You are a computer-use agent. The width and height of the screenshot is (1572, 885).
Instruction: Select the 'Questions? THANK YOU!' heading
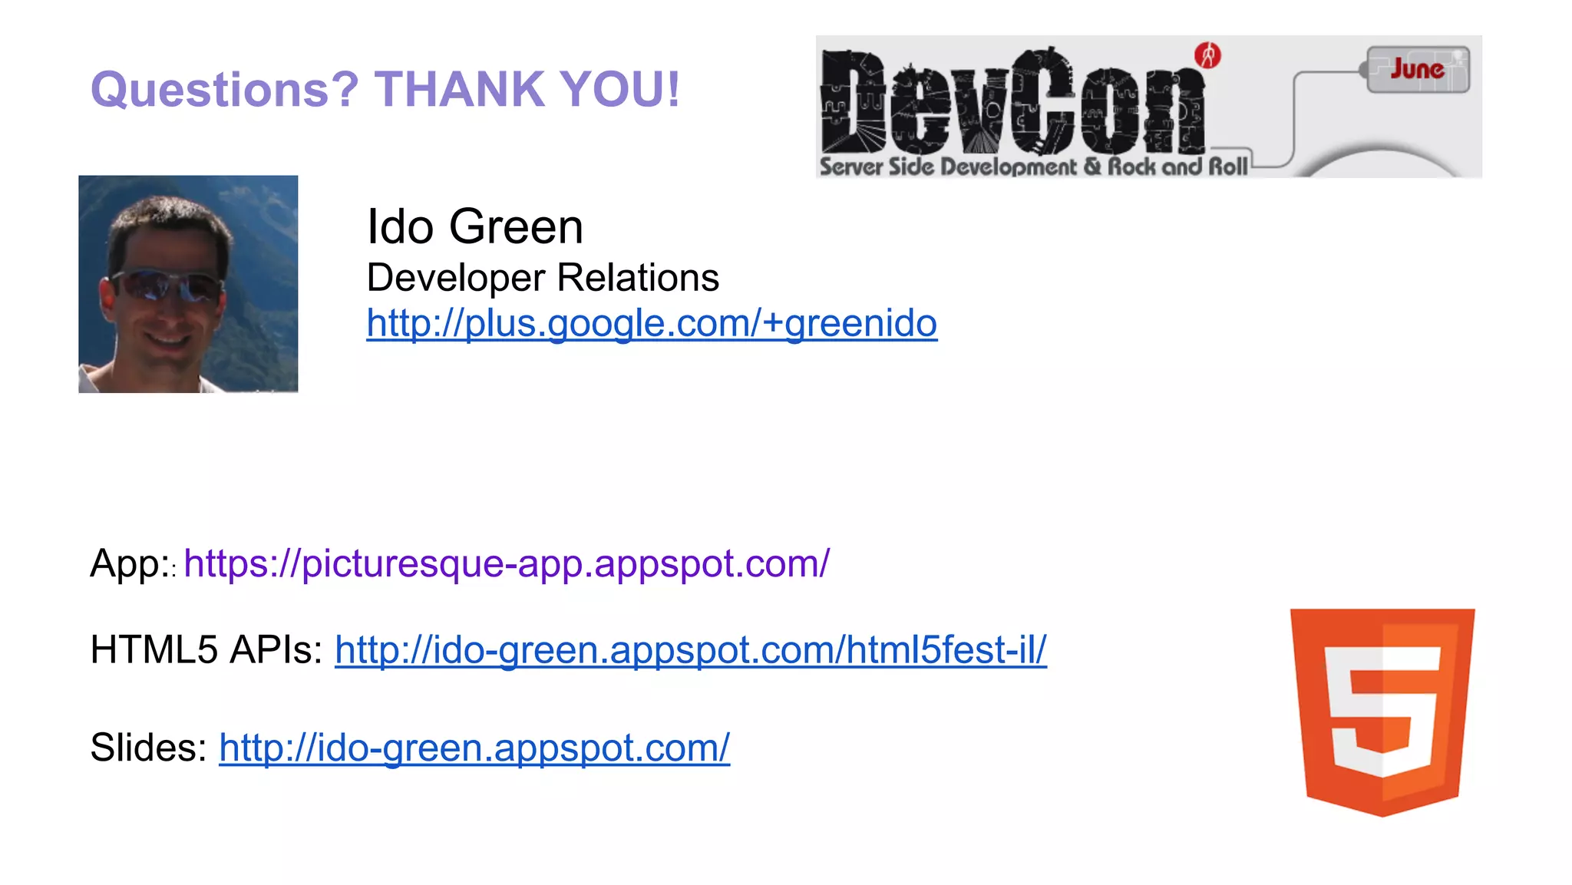(x=385, y=89)
